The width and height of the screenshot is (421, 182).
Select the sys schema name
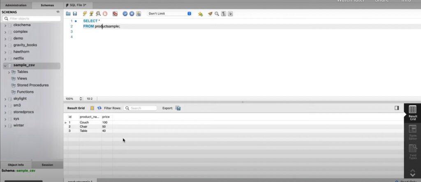click(16, 119)
